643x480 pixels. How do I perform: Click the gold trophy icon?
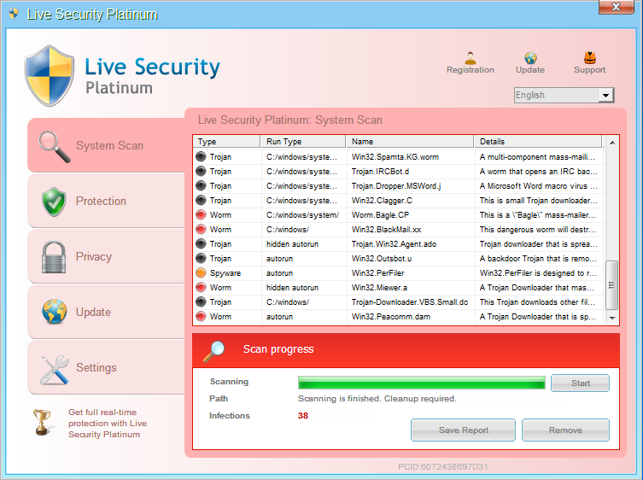coord(42,423)
